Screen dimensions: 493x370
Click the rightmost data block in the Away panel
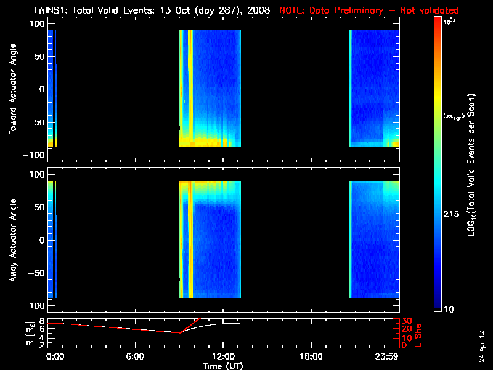coord(373,240)
